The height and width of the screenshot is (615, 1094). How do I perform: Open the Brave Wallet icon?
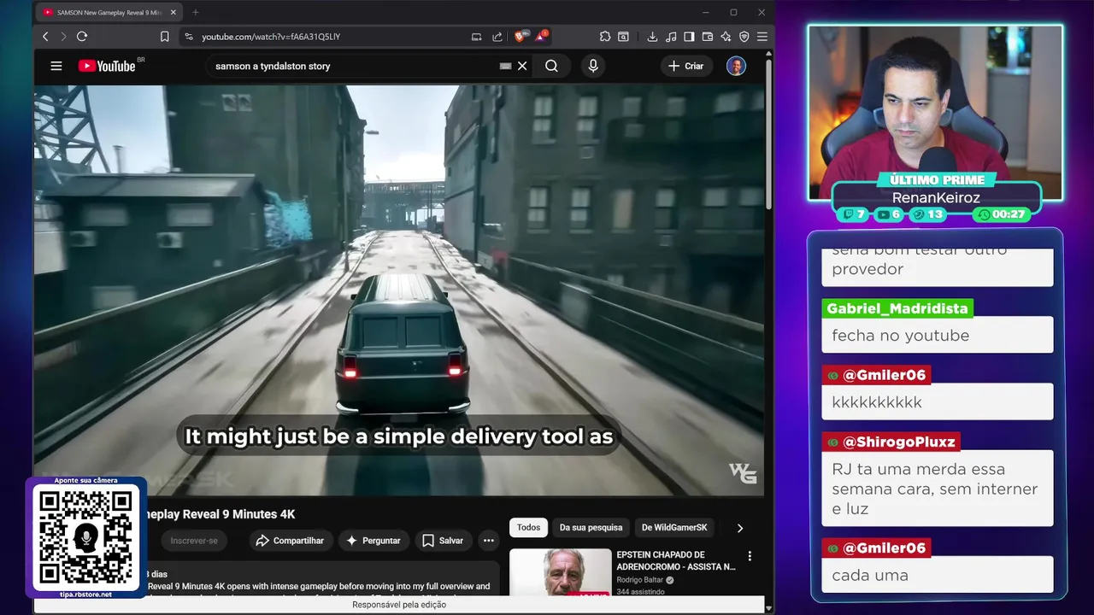click(708, 37)
